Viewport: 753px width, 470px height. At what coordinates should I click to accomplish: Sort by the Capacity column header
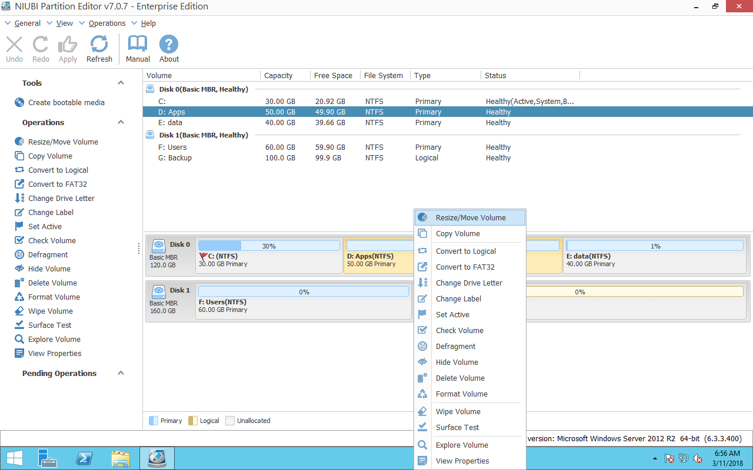(x=285, y=75)
